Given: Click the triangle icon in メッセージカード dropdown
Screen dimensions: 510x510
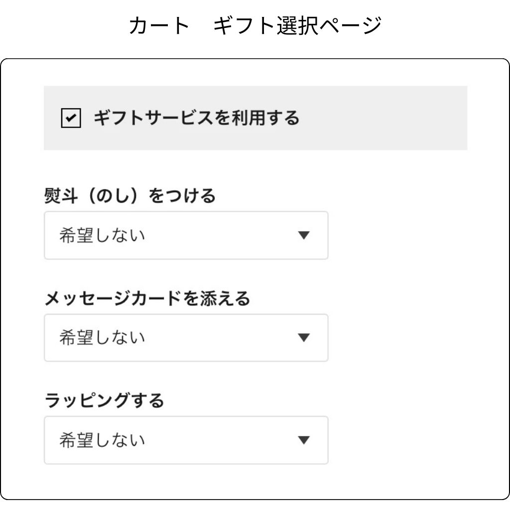Looking at the screenshot, I should [303, 338].
